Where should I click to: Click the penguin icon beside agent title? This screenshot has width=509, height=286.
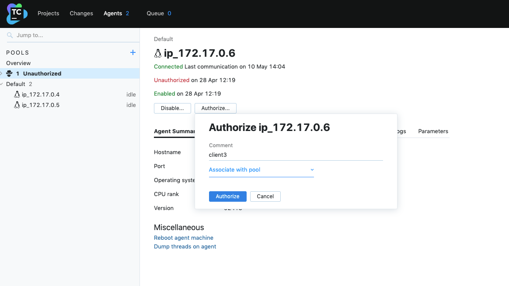pos(158,54)
